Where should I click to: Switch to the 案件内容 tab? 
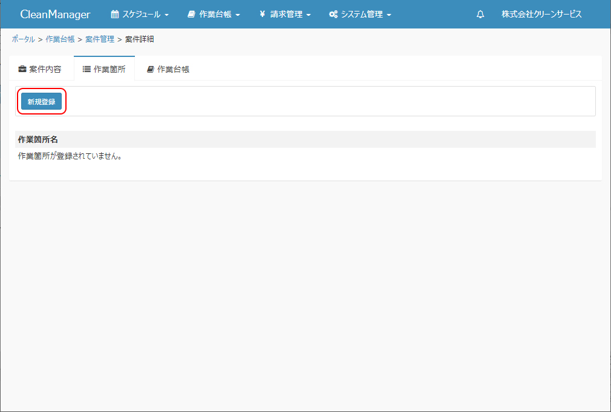(41, 69)
